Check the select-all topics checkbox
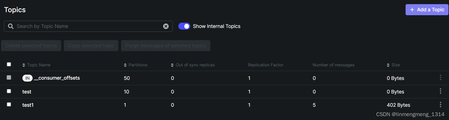Screen dimensions: 449x120 (9, 64)
